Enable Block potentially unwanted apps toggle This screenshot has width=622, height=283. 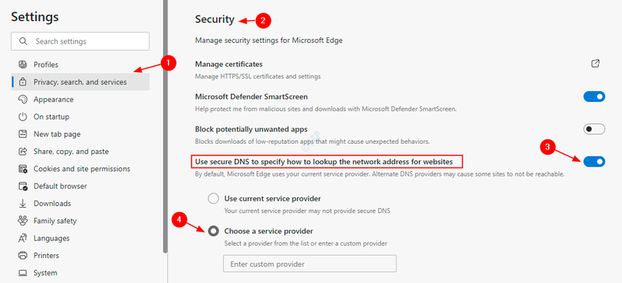pyautogui.click(x=594, y=129)
